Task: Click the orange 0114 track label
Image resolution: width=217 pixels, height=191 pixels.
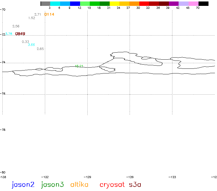Action: tap(49, 14)
